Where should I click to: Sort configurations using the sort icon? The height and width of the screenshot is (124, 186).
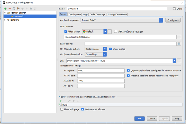(35, 8)
